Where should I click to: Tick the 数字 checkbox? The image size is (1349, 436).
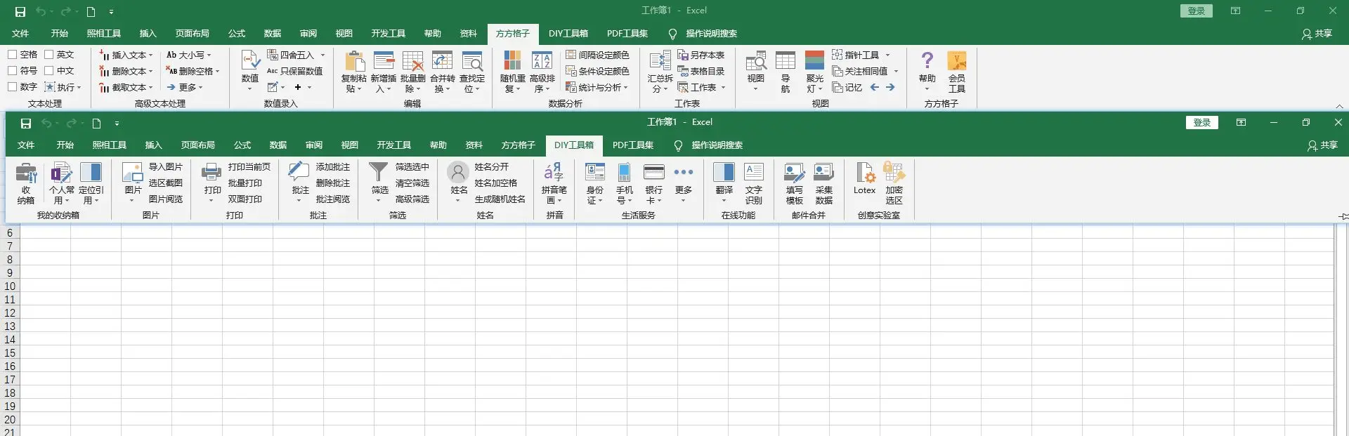coord(12,87)
